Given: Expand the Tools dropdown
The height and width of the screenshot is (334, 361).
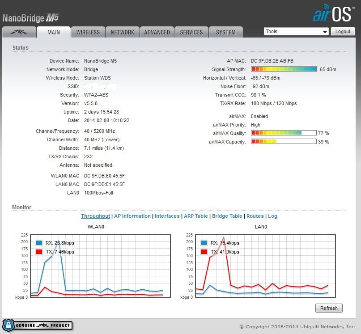Looking at the screenshot, I should 296,32.
